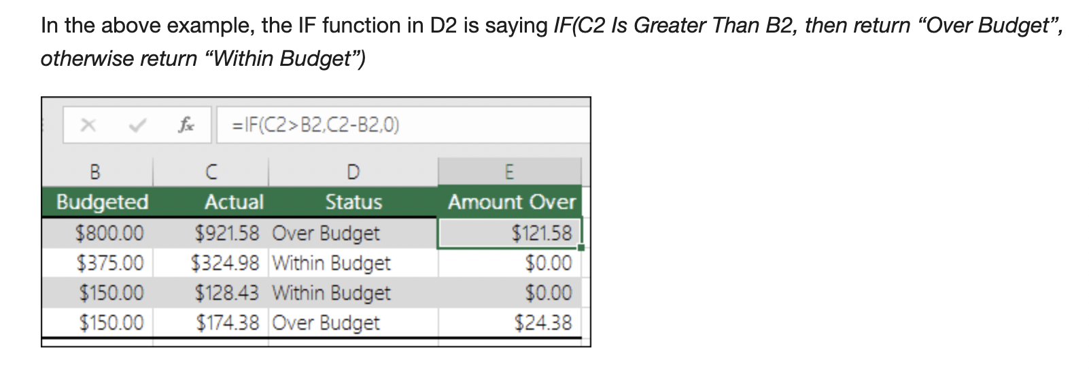Select column B header
Viewport: 1089px width, 380px height.
(x=97, y=172)
